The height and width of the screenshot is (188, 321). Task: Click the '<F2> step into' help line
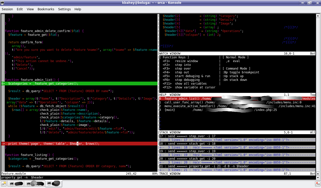[x=177, y=65]
